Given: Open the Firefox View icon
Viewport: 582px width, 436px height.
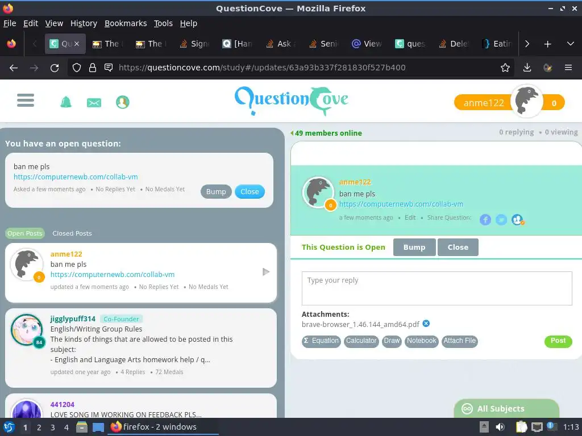Looking at the screenshot, I should pos(11,44).
